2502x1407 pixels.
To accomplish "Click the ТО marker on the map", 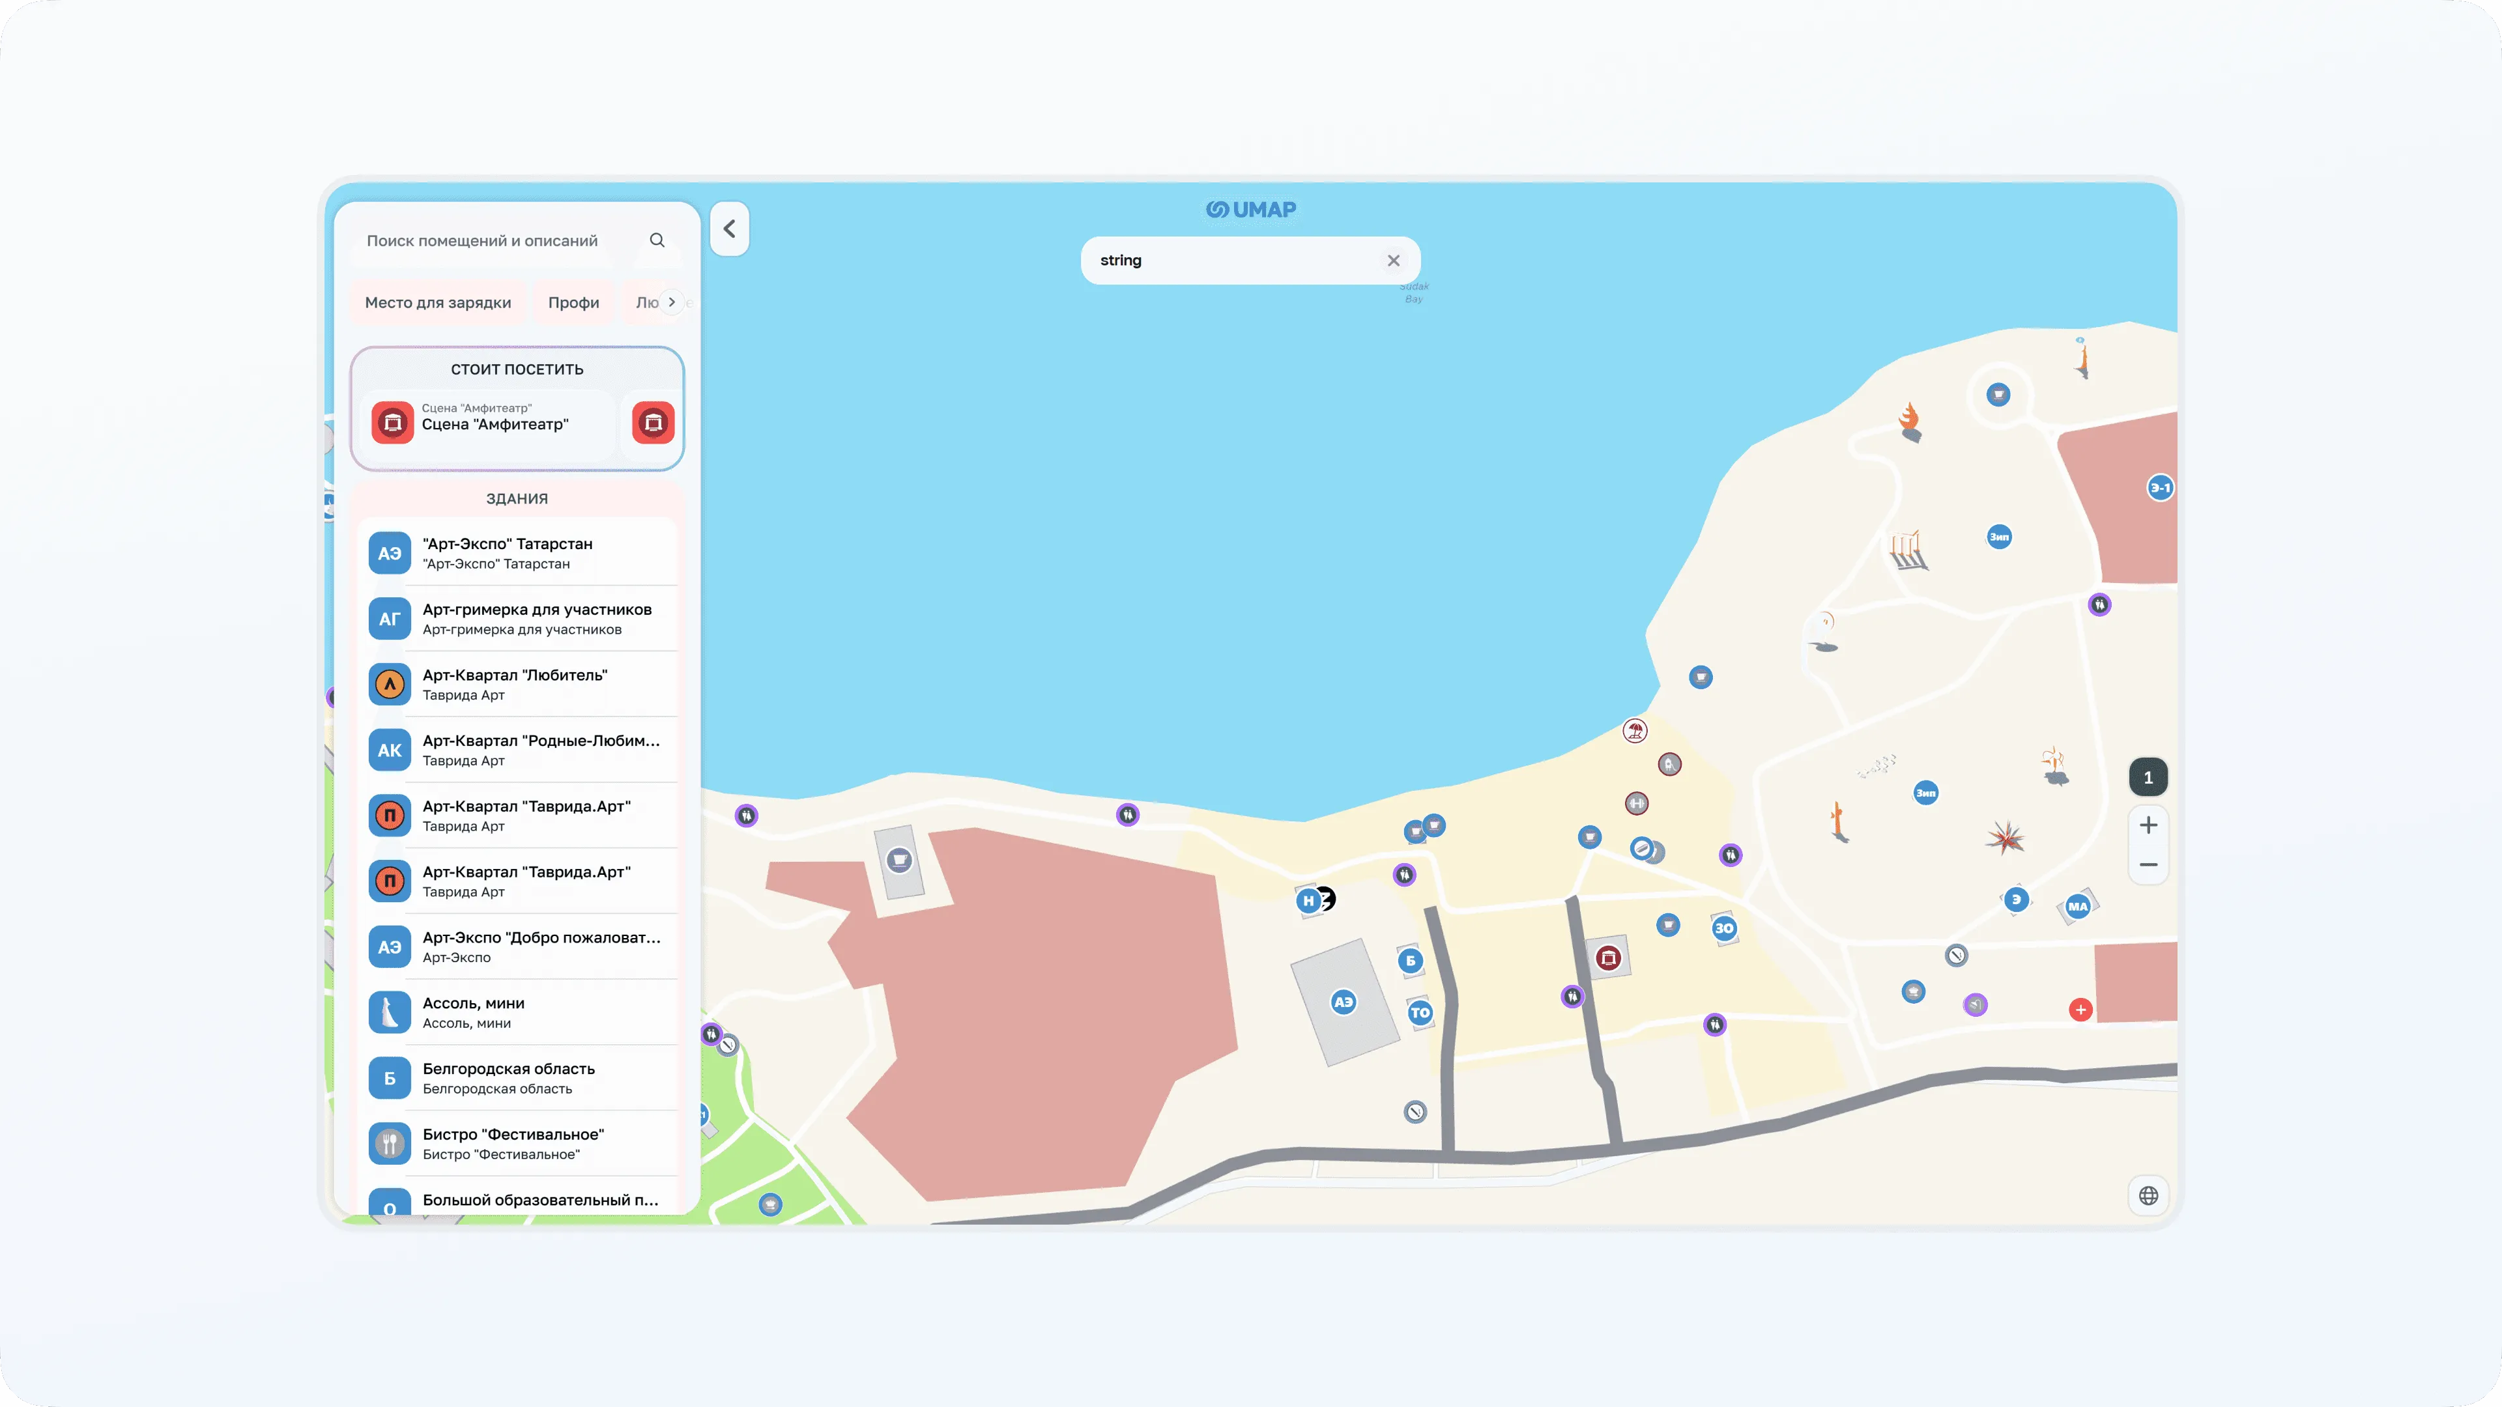I will [1420, 1013].
